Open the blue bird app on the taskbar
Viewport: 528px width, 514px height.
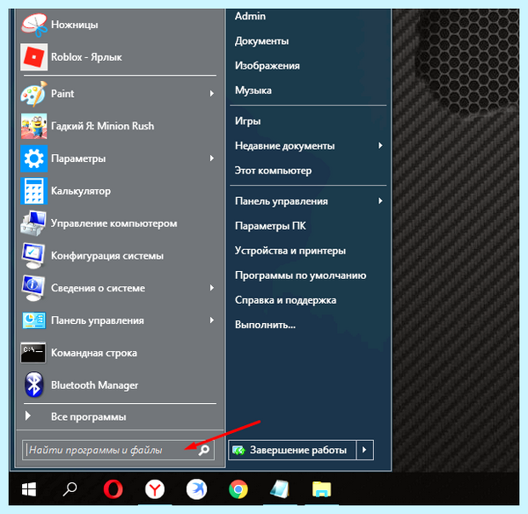tap(196, 489)
